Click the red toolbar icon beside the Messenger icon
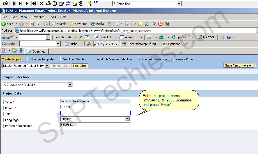This screenshot has width=258, height=154. coord(160,24)
